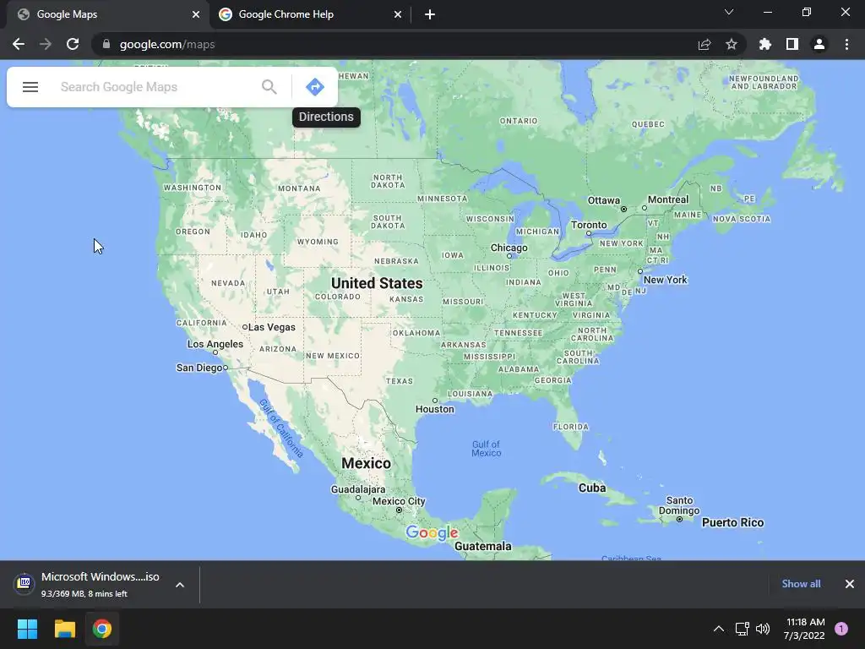Open Chrome three-dot menu

pyautogui.click(x=846, y=44)
